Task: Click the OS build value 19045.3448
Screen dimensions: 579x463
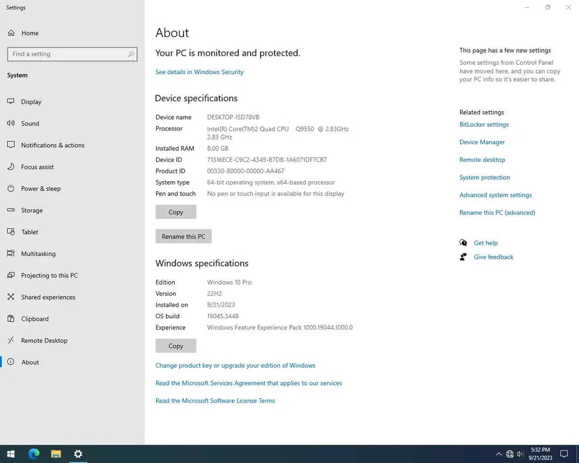Action: 222,316
